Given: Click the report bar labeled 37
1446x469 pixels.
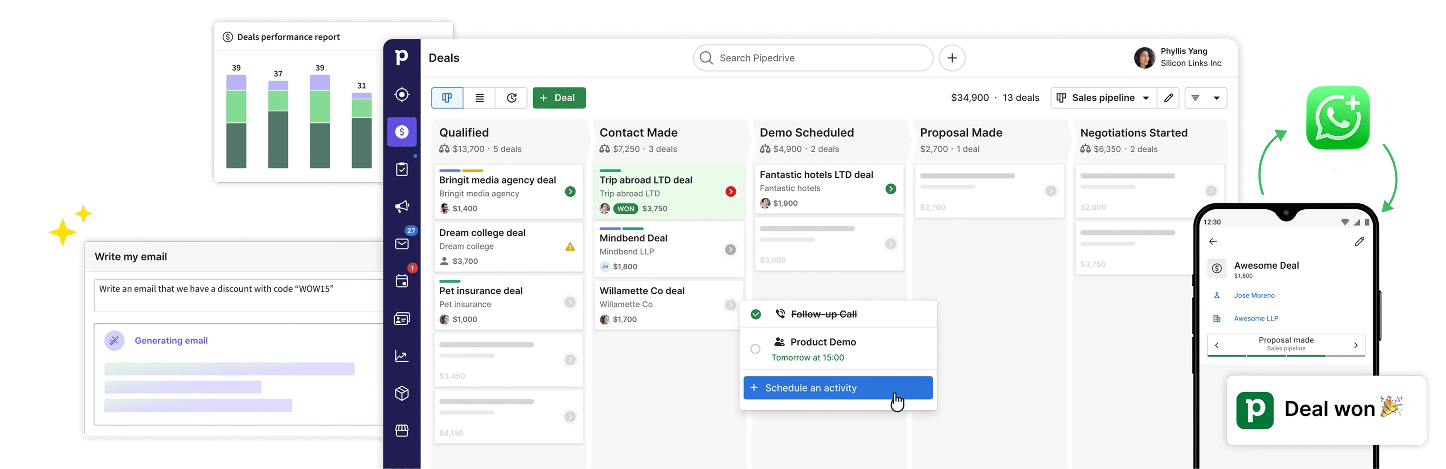Looking at the screenshot, I should tap(278, 124).
